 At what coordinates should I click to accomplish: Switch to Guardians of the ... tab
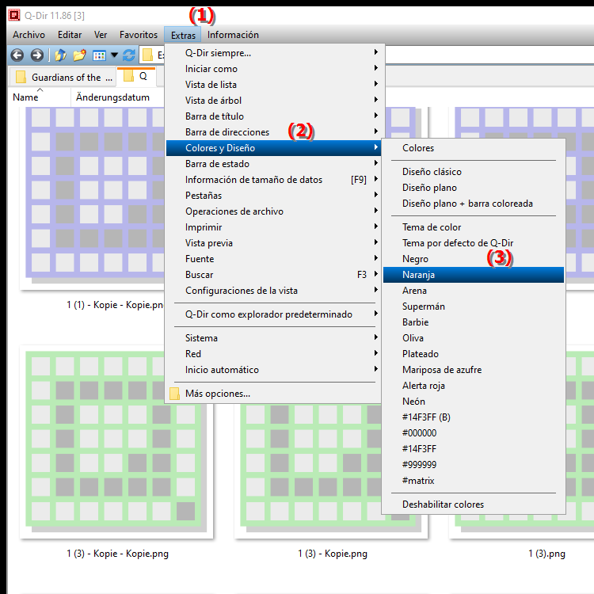63,78
